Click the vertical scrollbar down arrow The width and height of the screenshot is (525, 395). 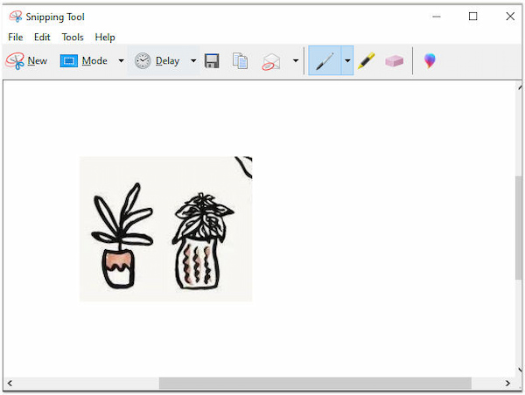[519, 371]
